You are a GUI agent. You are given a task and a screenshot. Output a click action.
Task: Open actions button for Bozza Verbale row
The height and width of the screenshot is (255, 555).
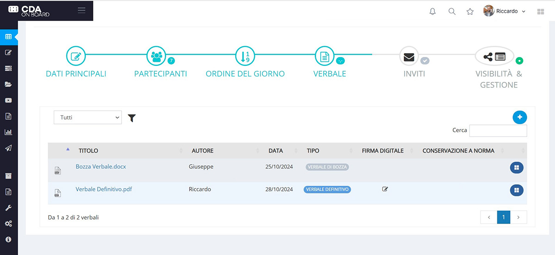(517, 168)
